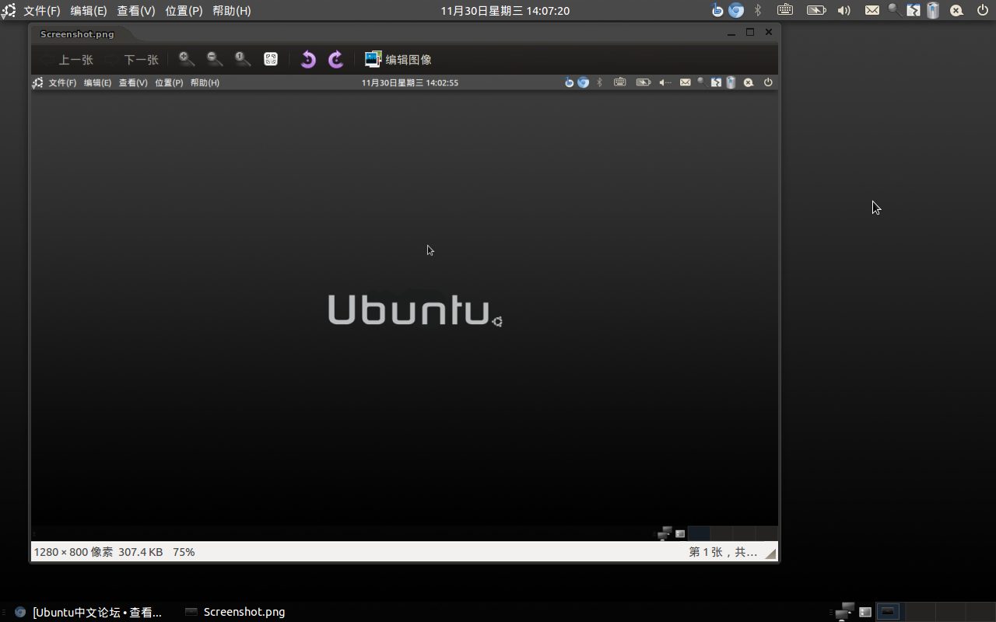This screenshot has width=996, height=622.
Task: Click the network connection icon in bottom panel
Action: tap(844, 612)
